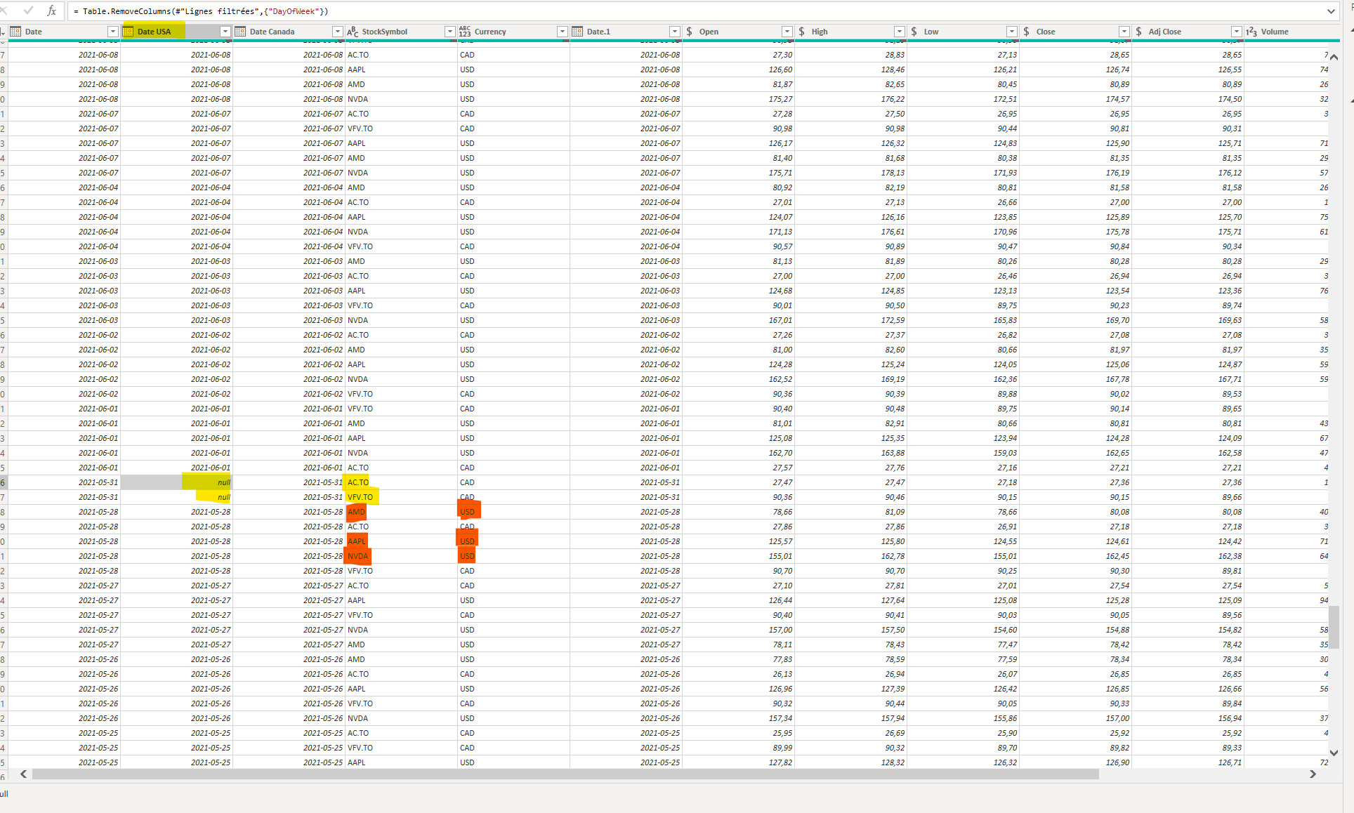Click the Date Canada column type icon
Viewport: 1354px width, 813px height.
coord(240,32)
